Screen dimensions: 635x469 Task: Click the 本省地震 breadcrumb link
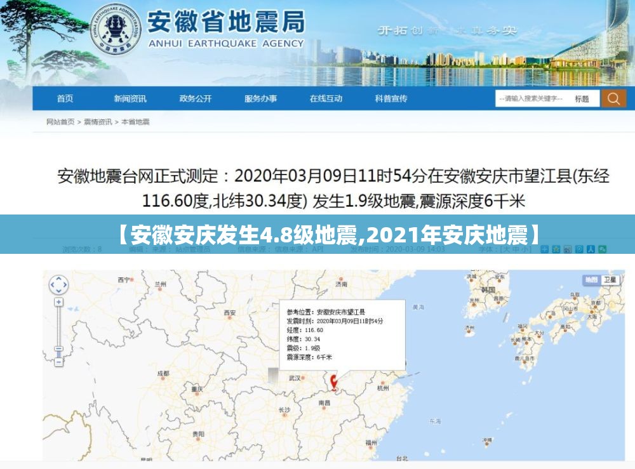coord(135,121)
